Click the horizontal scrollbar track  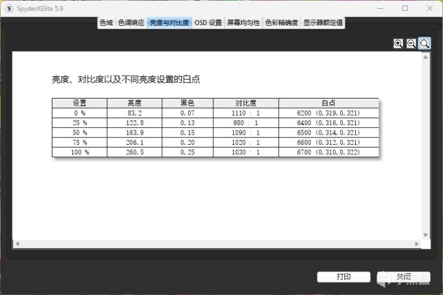[x=217, y=244]
